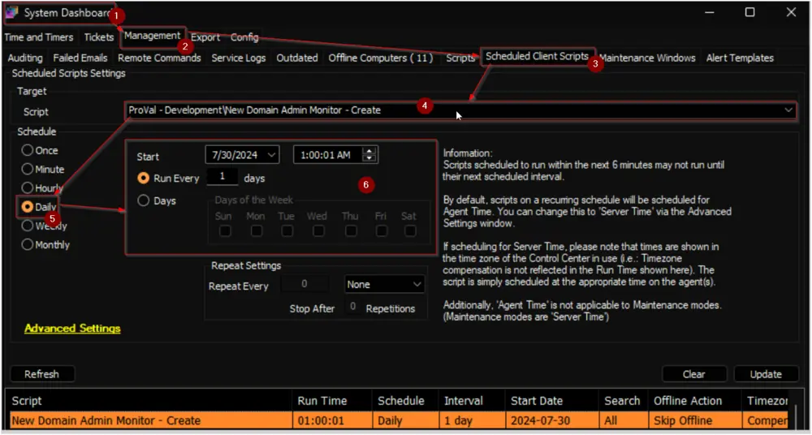Viewport: 812px width, 435px height.
Task: Check the Wed day checkbox
Action: pos(318,231)
